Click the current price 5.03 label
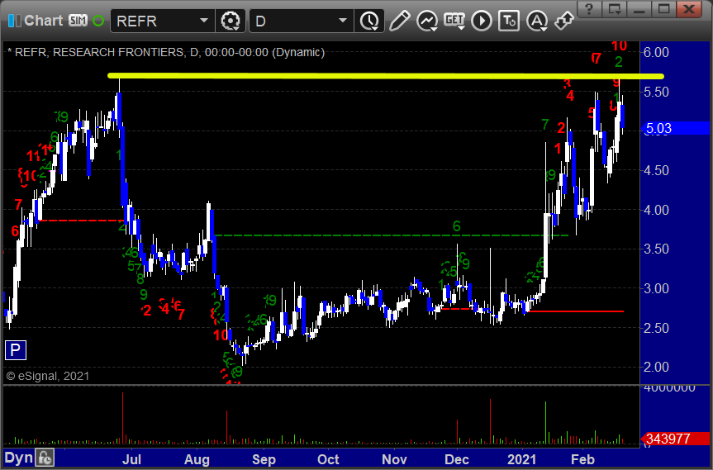This screenshot has width=713, height=470. pyautogui.click(x=675, y=128)
